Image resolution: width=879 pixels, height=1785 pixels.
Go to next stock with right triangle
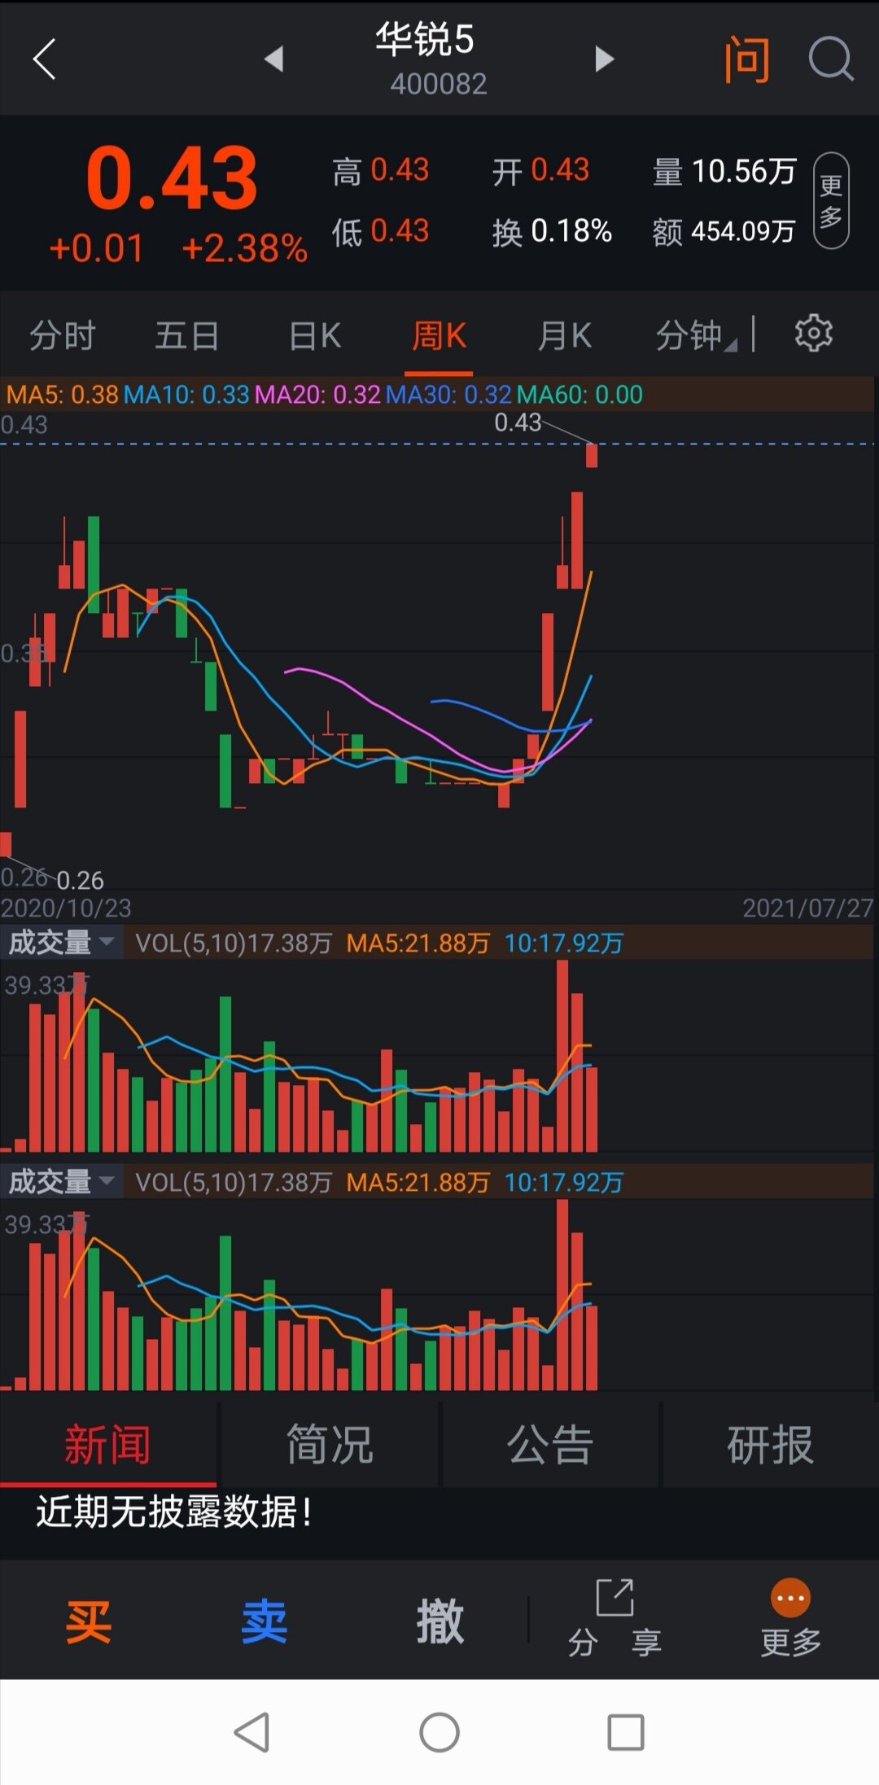pyautogui.click(x=603, y=59)
